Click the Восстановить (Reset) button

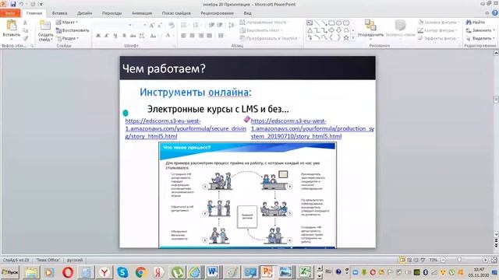(x=73, y=30)
